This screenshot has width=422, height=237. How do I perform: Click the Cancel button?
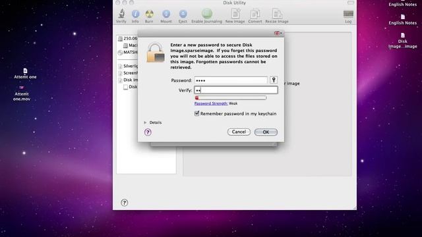239,132
